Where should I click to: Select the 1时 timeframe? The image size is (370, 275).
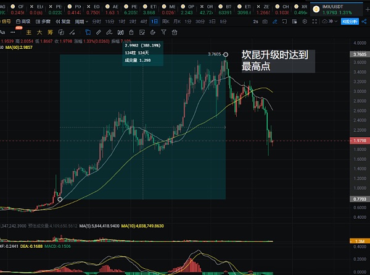coord(121,22)
